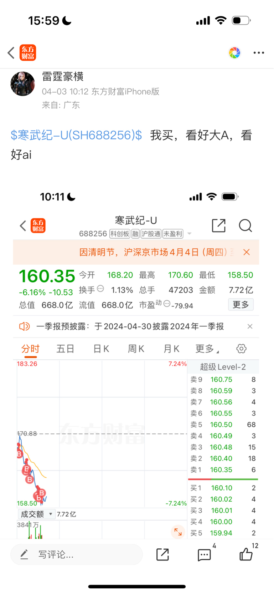Close the 清明节 holiday notice banner
Viewport: 274px width, 594px height.
point(247,252)
